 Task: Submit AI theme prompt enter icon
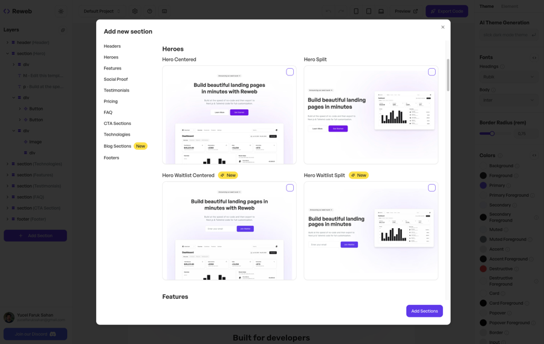(534, 34)
